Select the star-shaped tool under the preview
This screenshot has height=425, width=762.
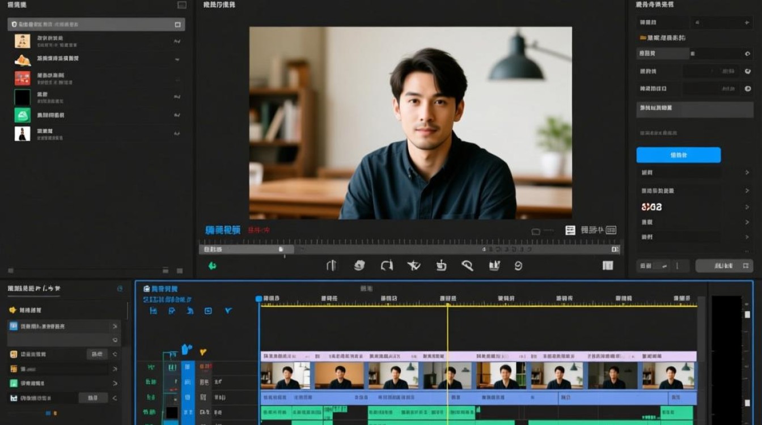[x=414, y=265]
